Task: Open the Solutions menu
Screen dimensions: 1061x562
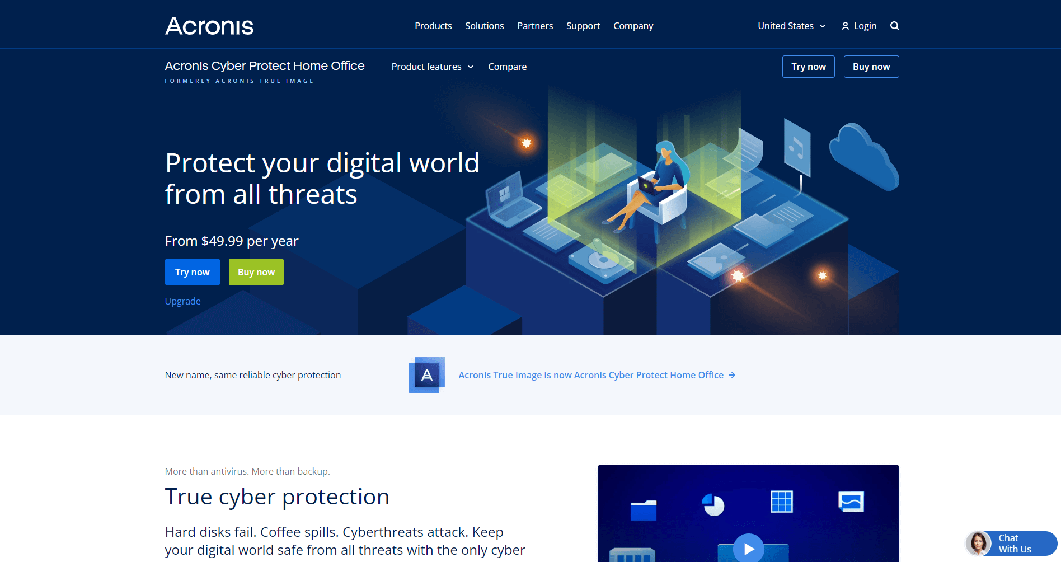Action: (485, 26)
